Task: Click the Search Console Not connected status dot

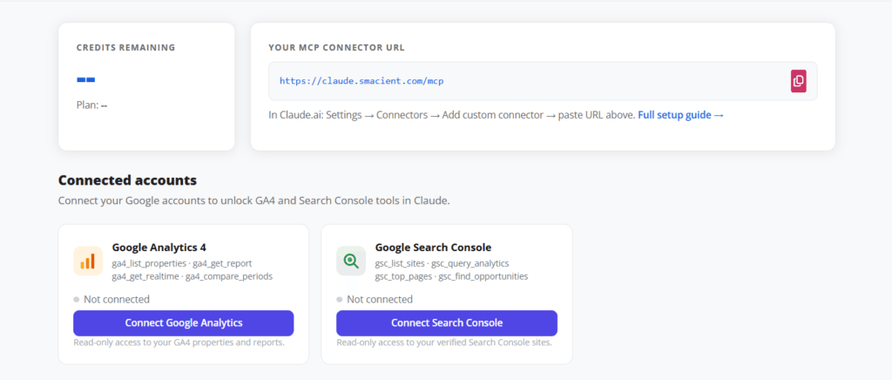Action: click(x=340, y=299)
